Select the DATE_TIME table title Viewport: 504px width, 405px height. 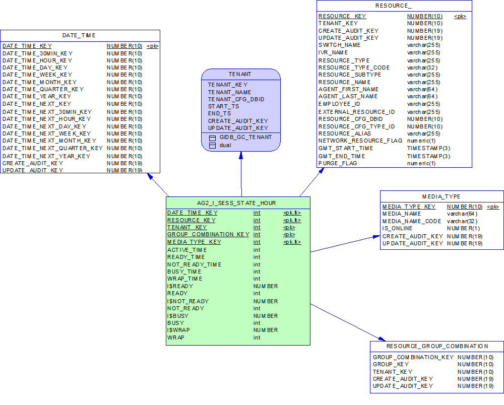[79, 35]
